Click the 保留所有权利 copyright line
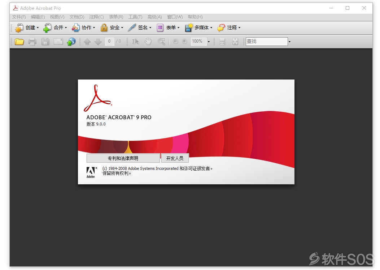380x270 pixels. pyautogui.click(x=117, y=173)
